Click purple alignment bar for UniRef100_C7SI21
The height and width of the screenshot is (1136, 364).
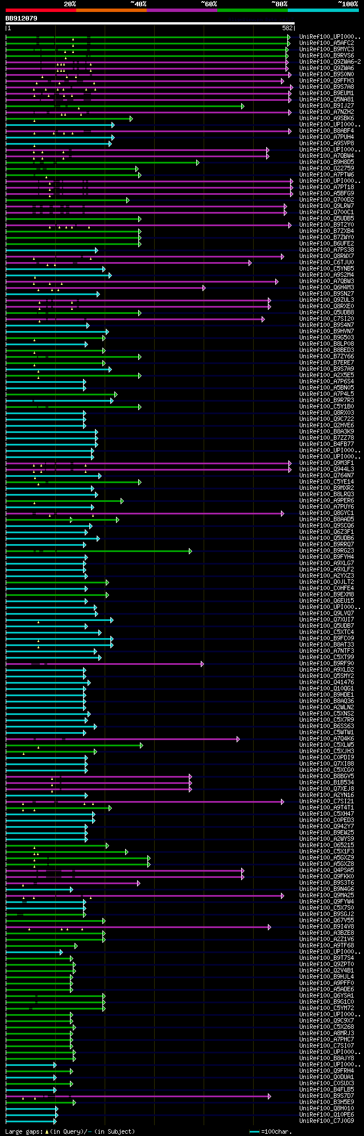tap(144, 801)
